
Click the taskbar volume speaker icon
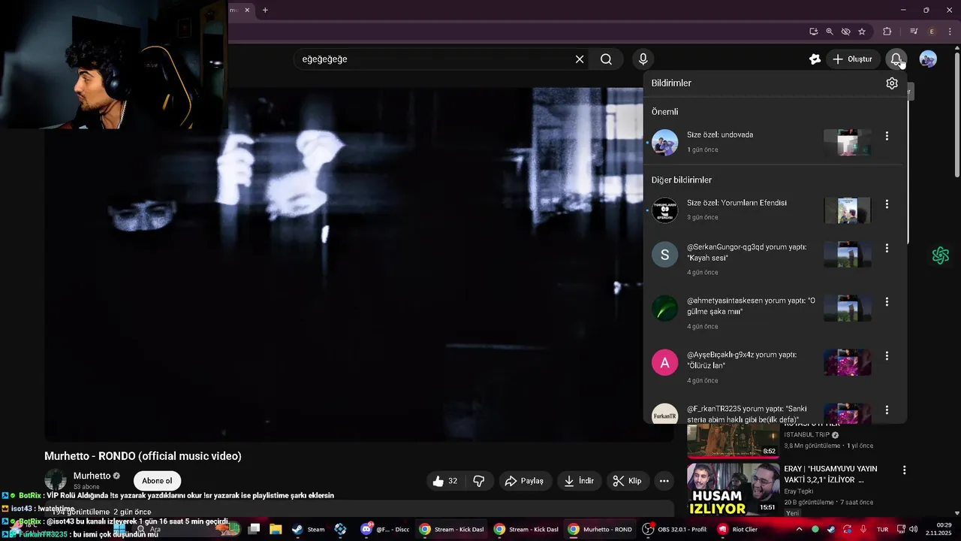tap(913, 529)
